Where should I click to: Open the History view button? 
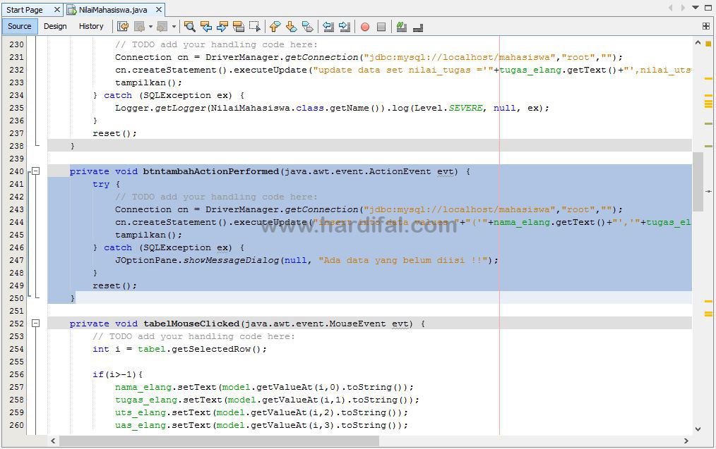pos(91,25)
